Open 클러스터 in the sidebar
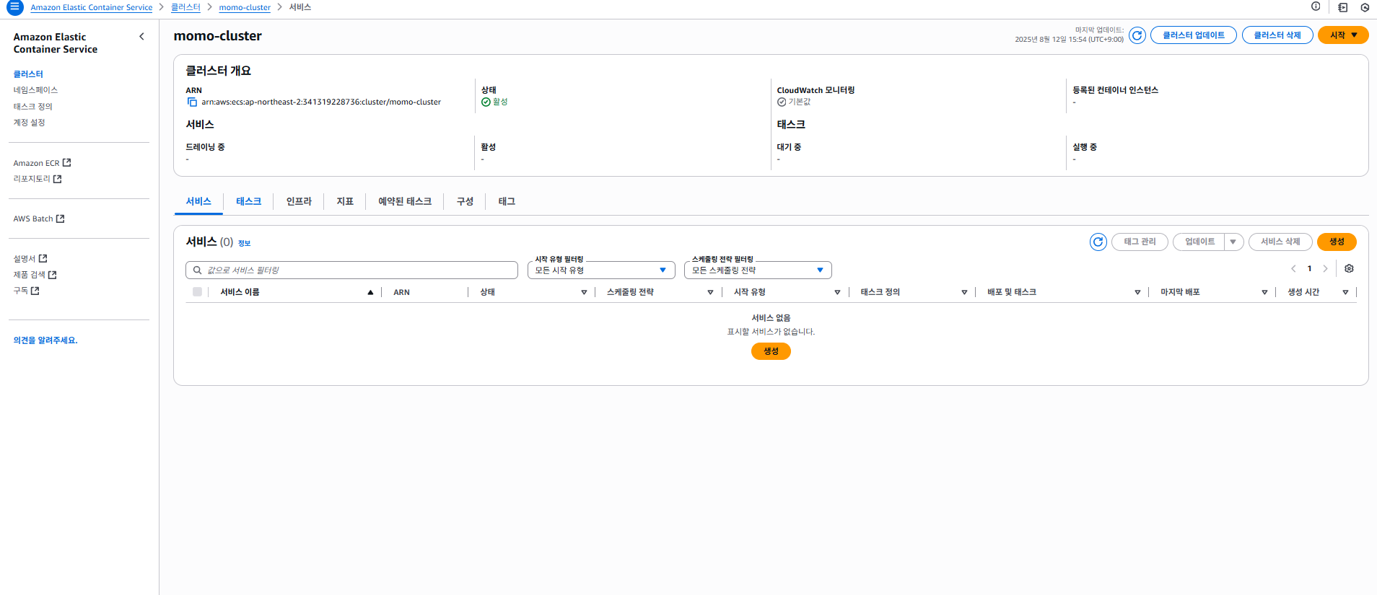Image resolution: width=1377 pixels, height=595 pixels. tap(28, 74)
